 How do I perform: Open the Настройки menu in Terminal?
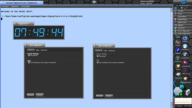pyautogui.click(x=26, y=6)
